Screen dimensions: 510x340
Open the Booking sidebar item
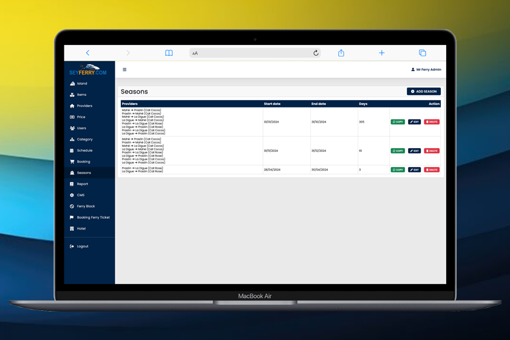(83, 161)
